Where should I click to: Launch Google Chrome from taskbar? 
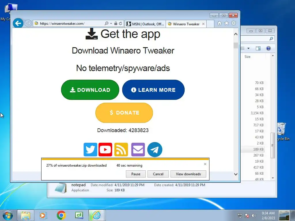tap(61, 215)
